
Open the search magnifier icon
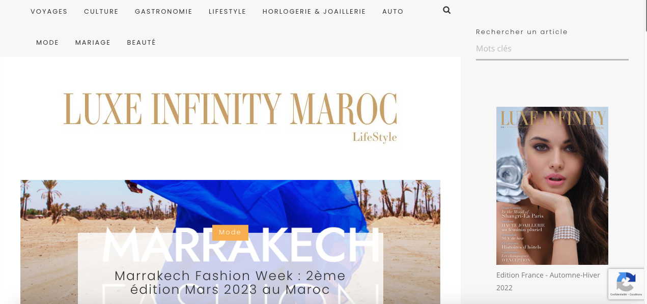tap(446, 10)
